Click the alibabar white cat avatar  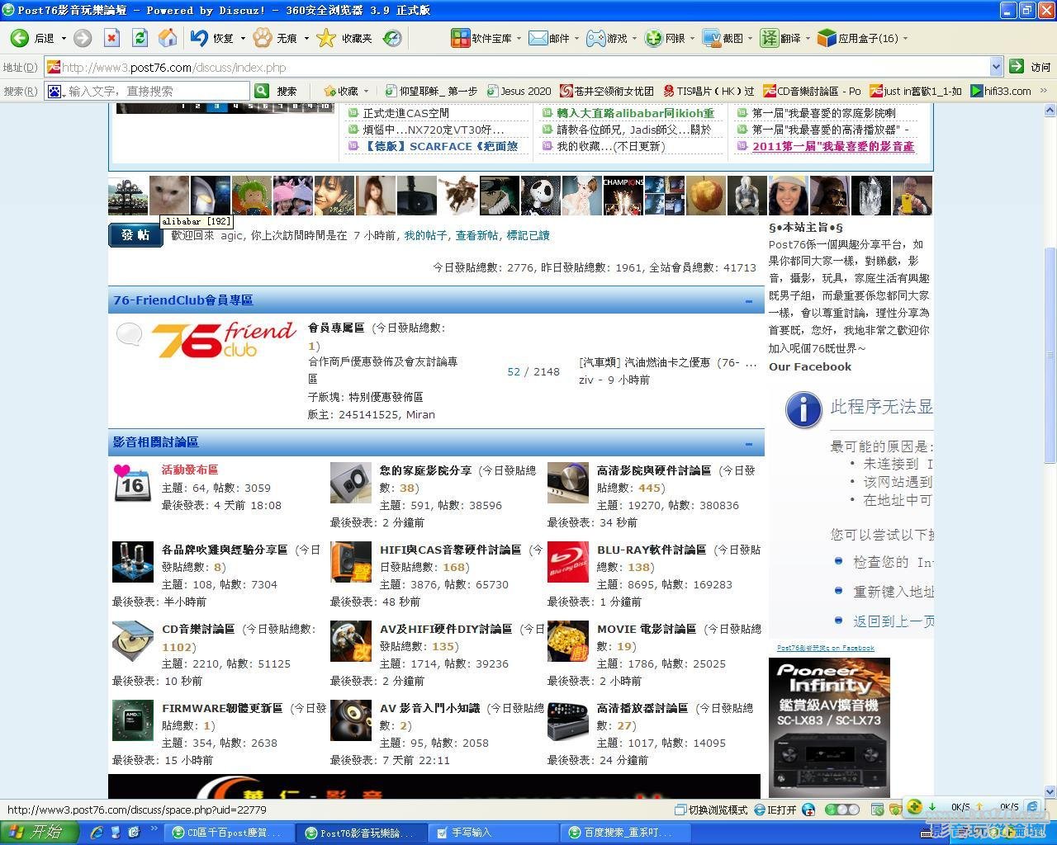click(169, 196)
